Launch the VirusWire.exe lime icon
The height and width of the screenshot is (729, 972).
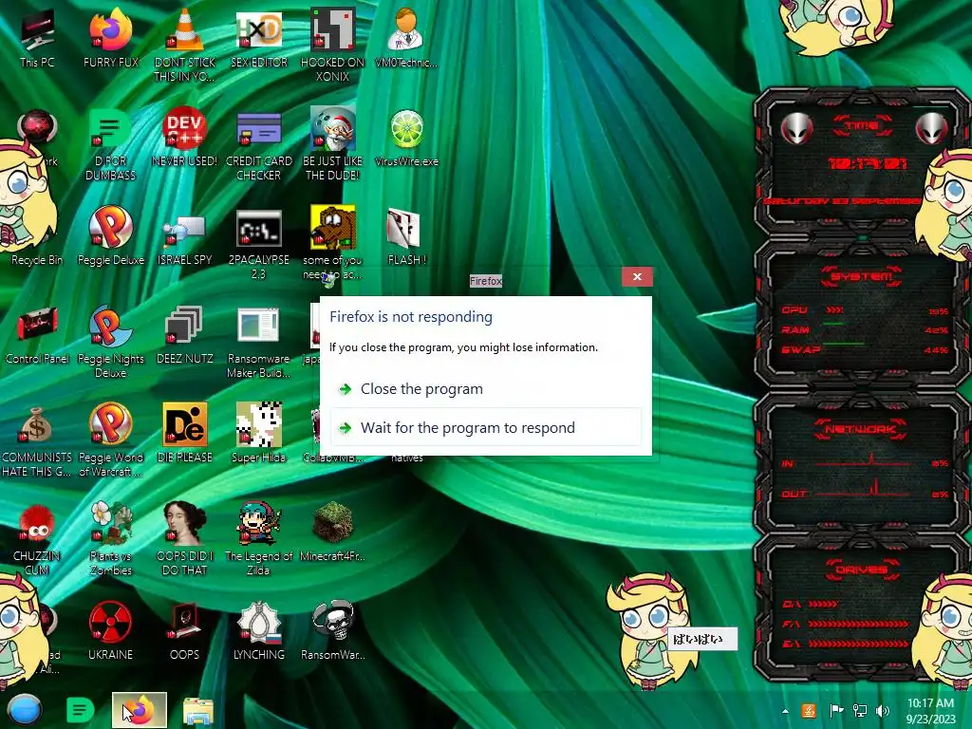[x=406, y=138]
